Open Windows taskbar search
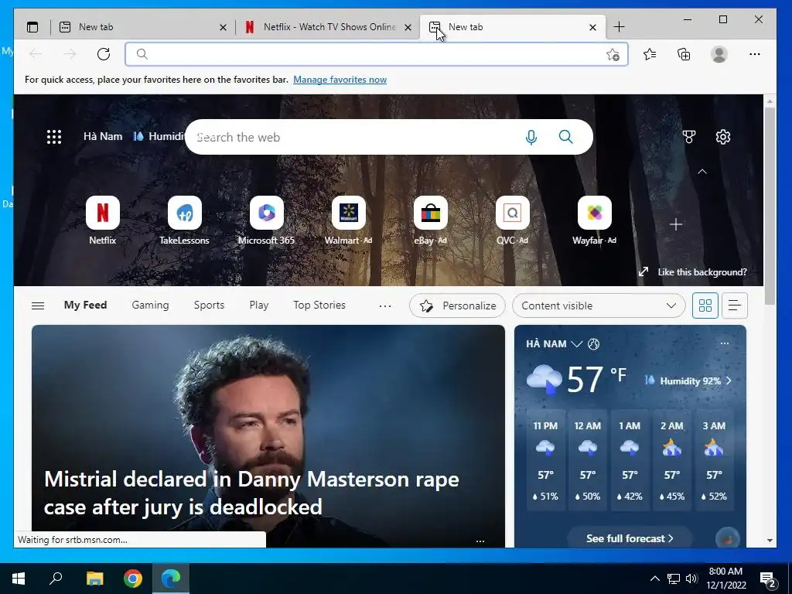Screen dimensions: 792x594 click(56, 579)
